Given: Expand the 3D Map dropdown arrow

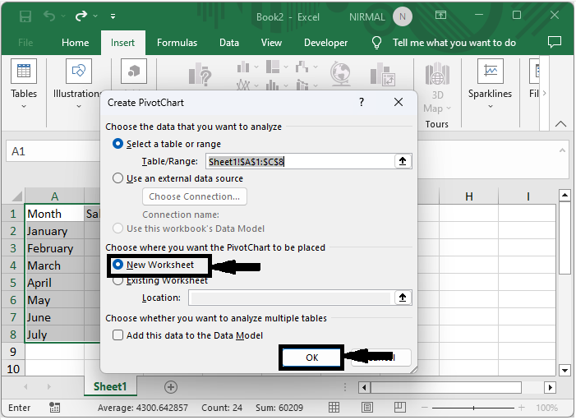Looking at the screenshot, I should click(x=449, y=108).
